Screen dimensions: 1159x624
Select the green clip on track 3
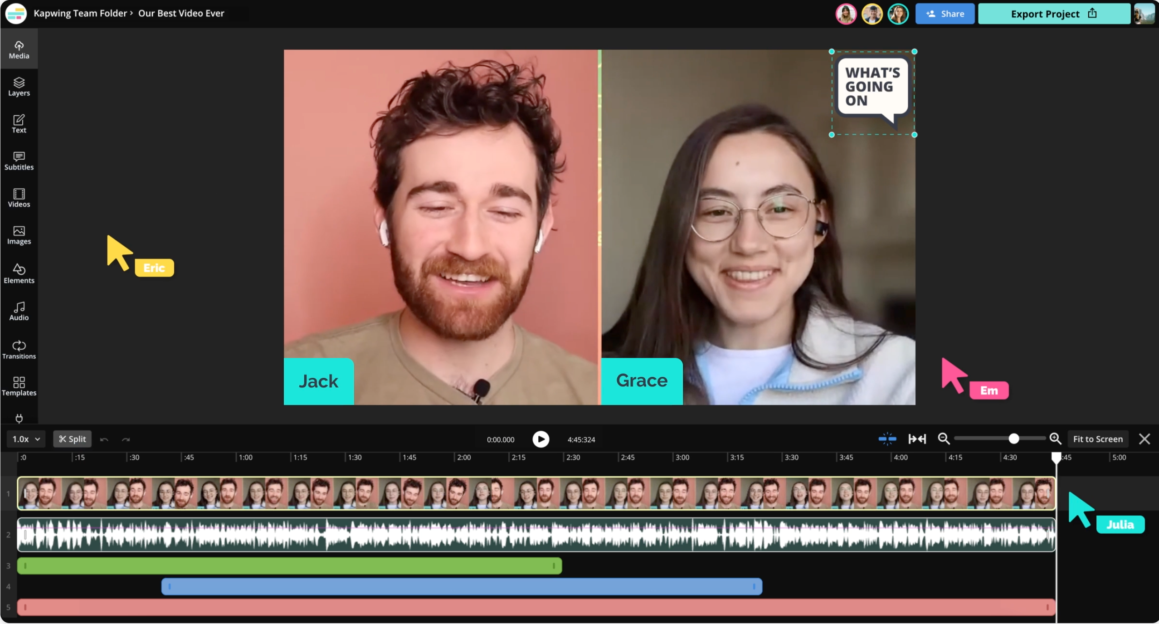tap(289, 565)
